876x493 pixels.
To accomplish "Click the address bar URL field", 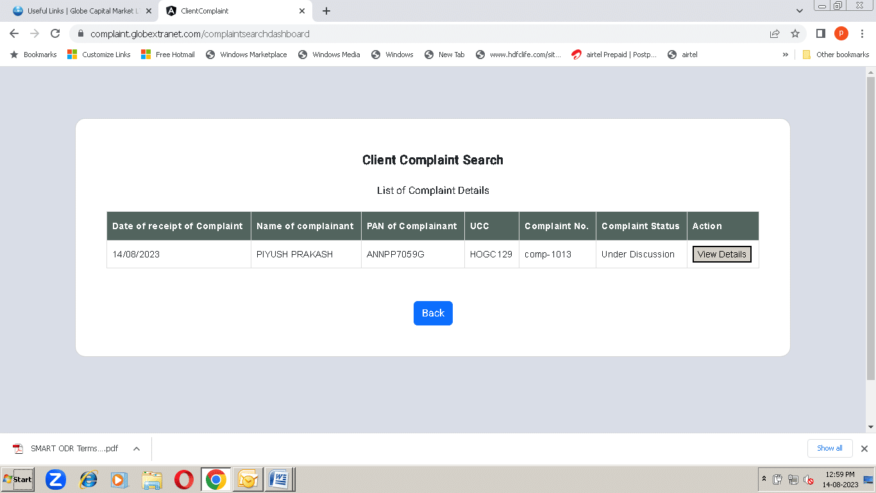I will [x=423, y=34].
